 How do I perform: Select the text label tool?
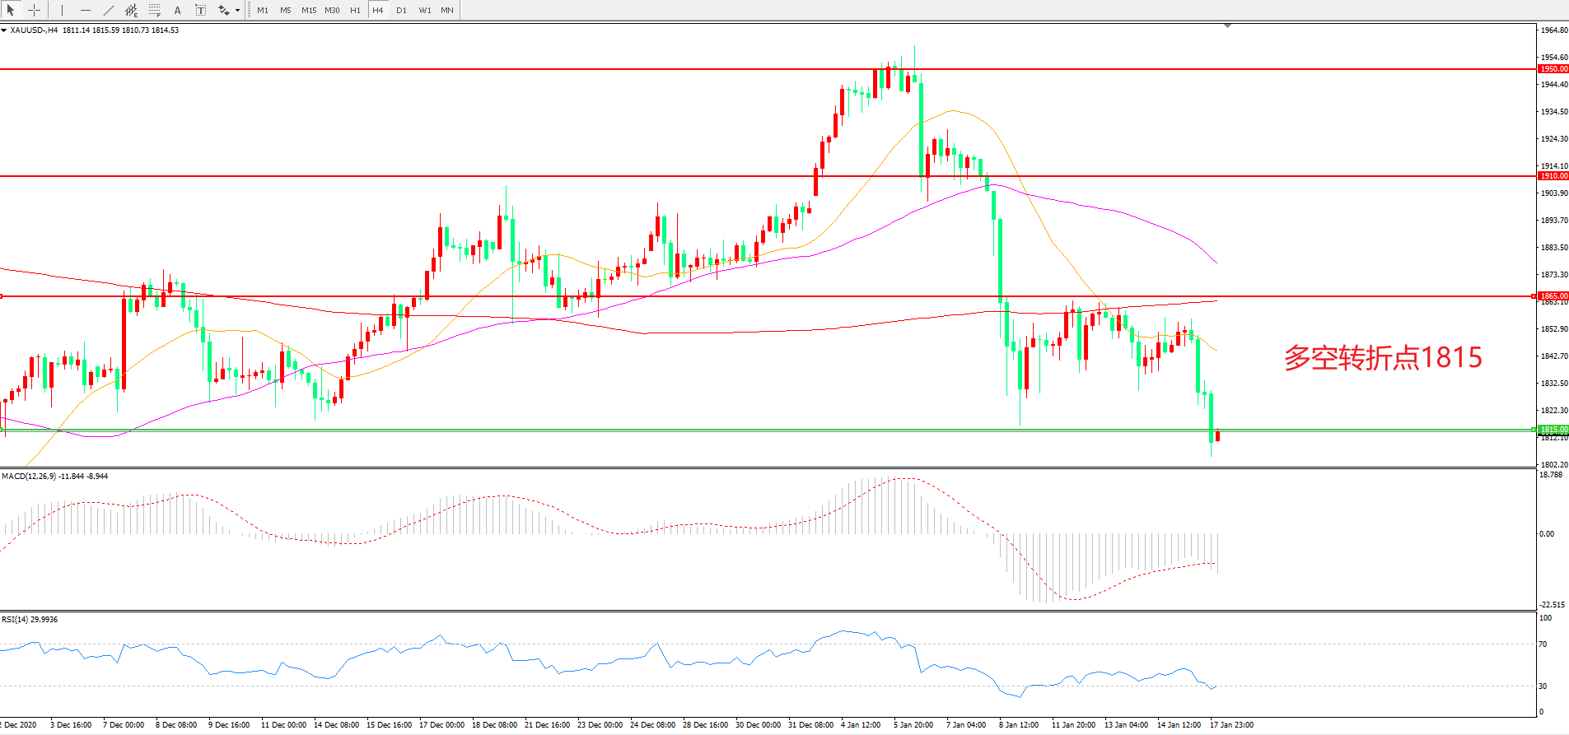200,10
